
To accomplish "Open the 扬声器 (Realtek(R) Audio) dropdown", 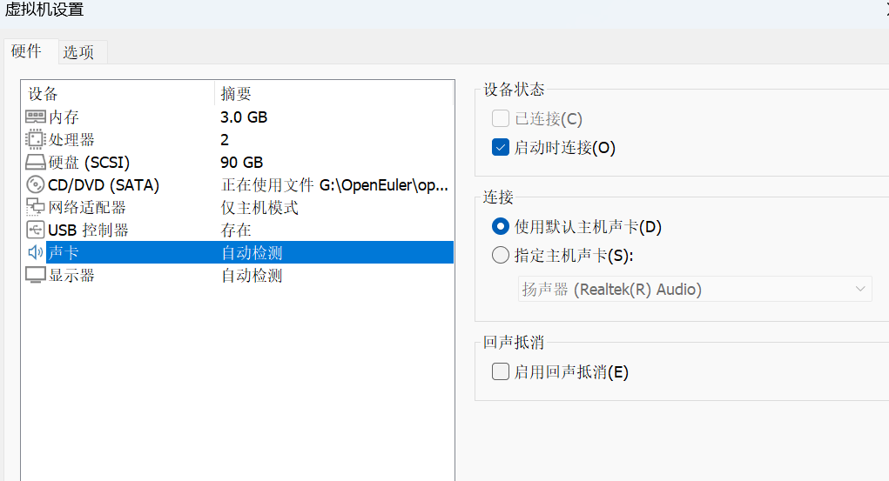I will (694, 290).
